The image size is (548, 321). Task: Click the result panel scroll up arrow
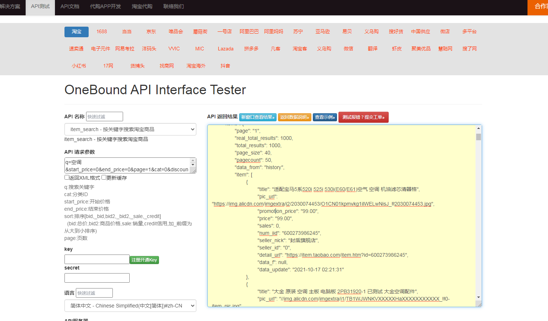click(478, 128)
